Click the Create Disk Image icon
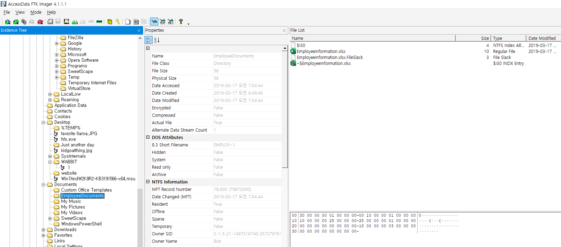The height and width of the screenshot is (247, 561). click(x=50, y=22)
